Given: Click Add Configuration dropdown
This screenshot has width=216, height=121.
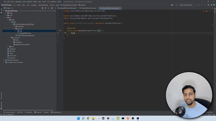Looking at the screenshot, I should [x=186, y=5].
